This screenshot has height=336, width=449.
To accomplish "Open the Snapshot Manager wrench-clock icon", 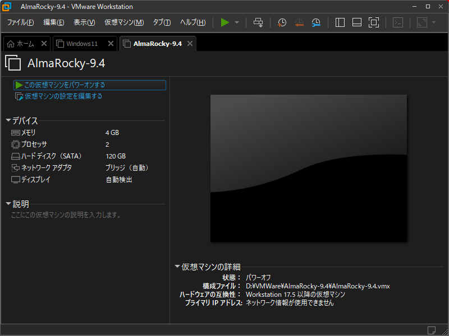I will point(316,22).
